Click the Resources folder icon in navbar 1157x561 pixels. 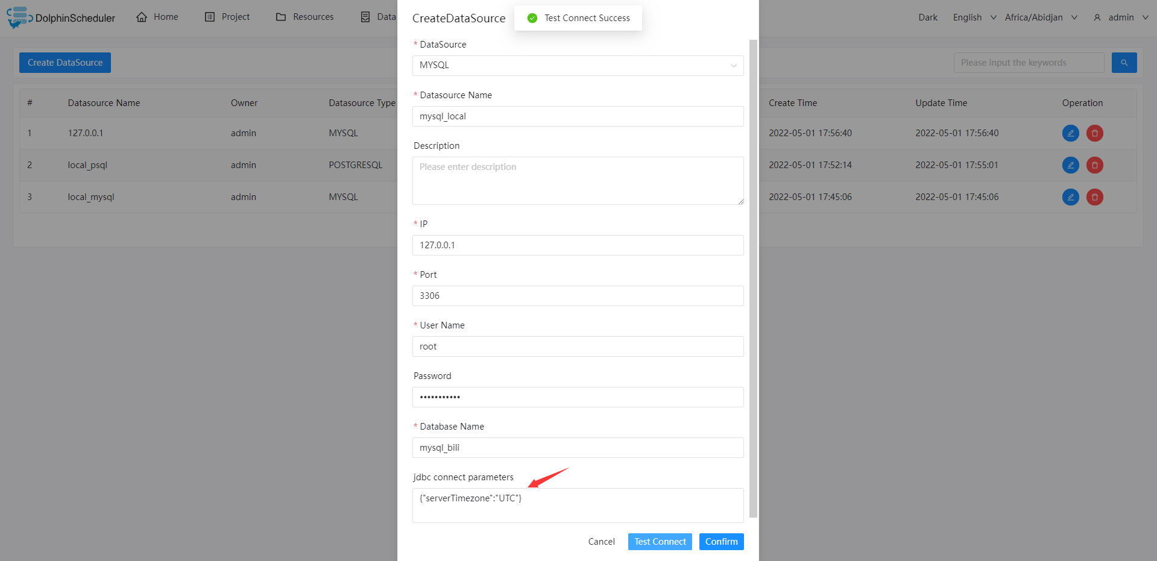pyautogui.click(x=281, y=16)
